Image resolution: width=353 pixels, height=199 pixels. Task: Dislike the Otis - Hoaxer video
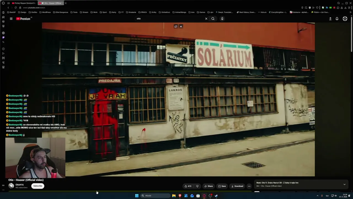pyautogui.click(x=197, y=186)
